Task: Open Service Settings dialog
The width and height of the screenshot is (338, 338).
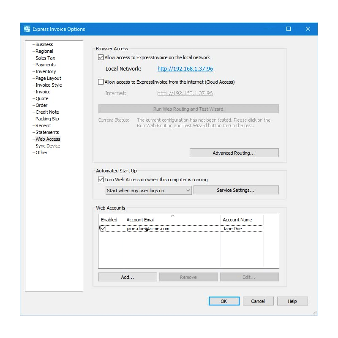Action: [236, 190]
